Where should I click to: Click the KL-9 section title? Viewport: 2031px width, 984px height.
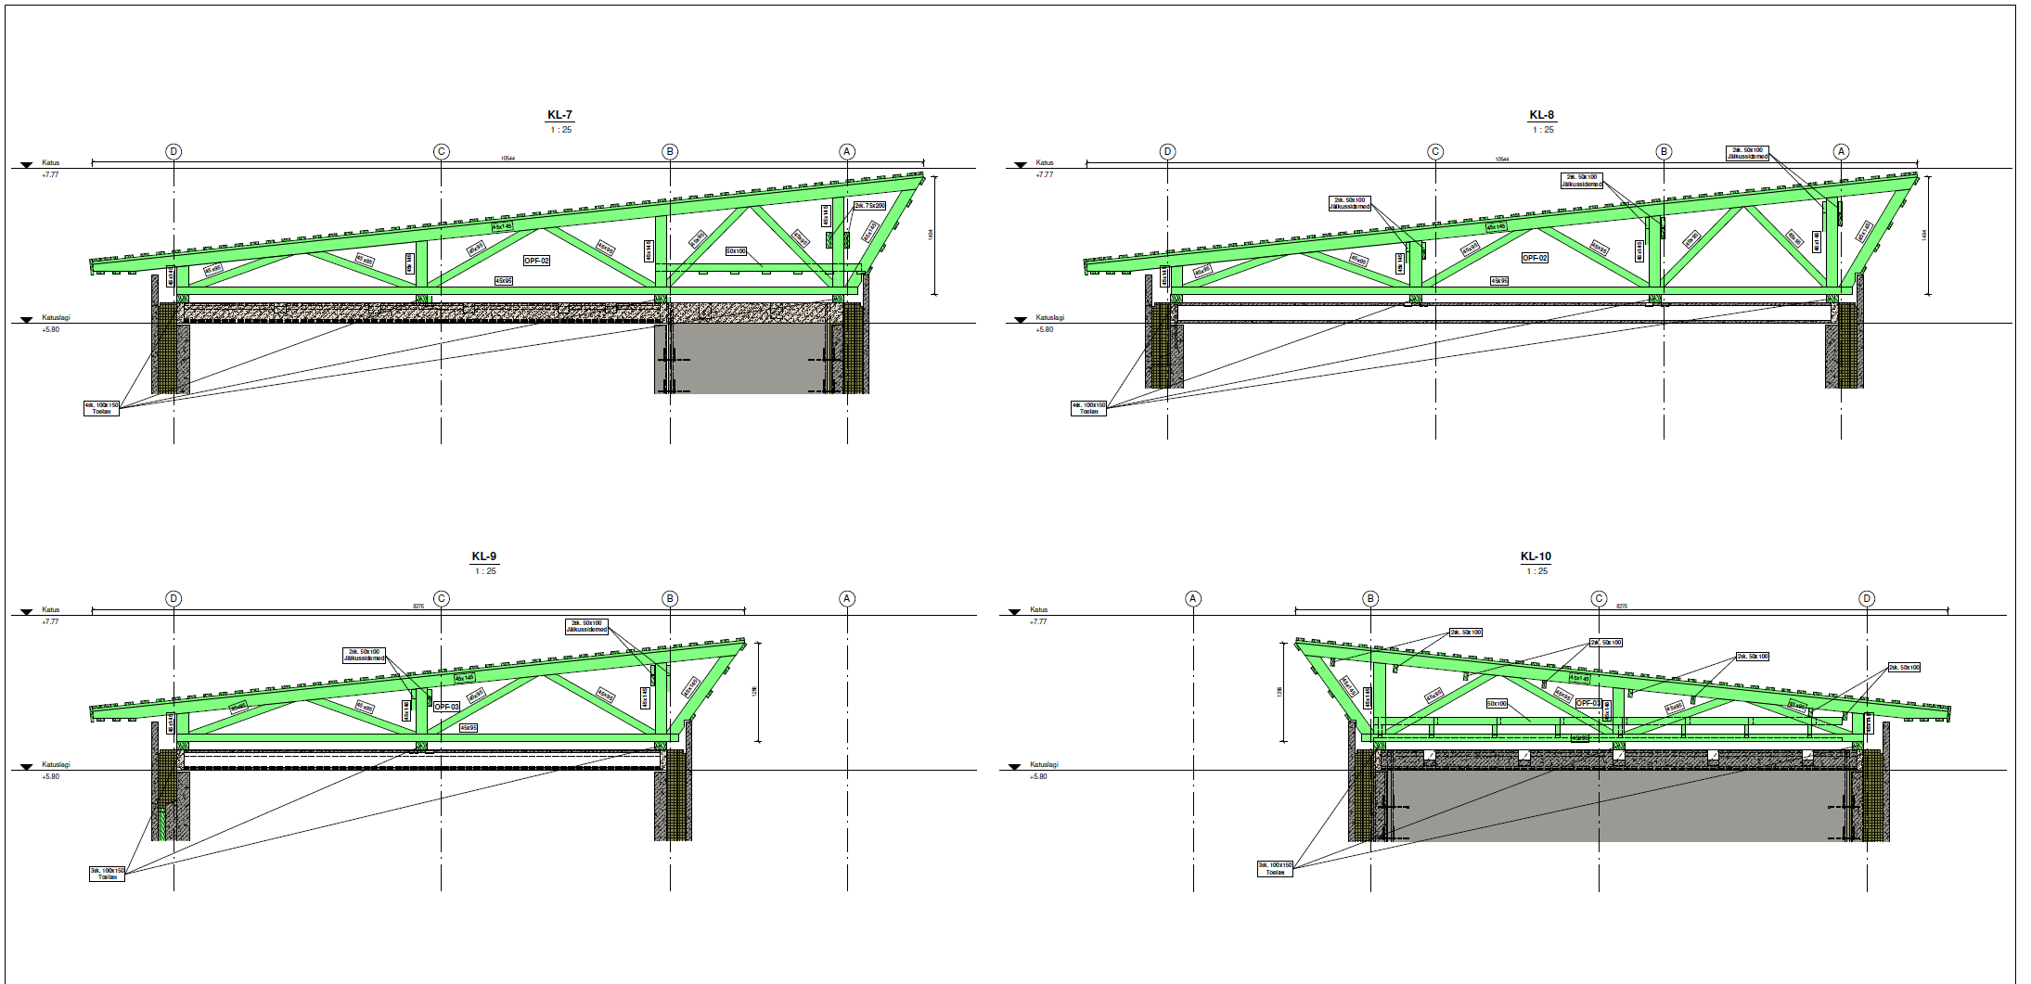[483, 556]
